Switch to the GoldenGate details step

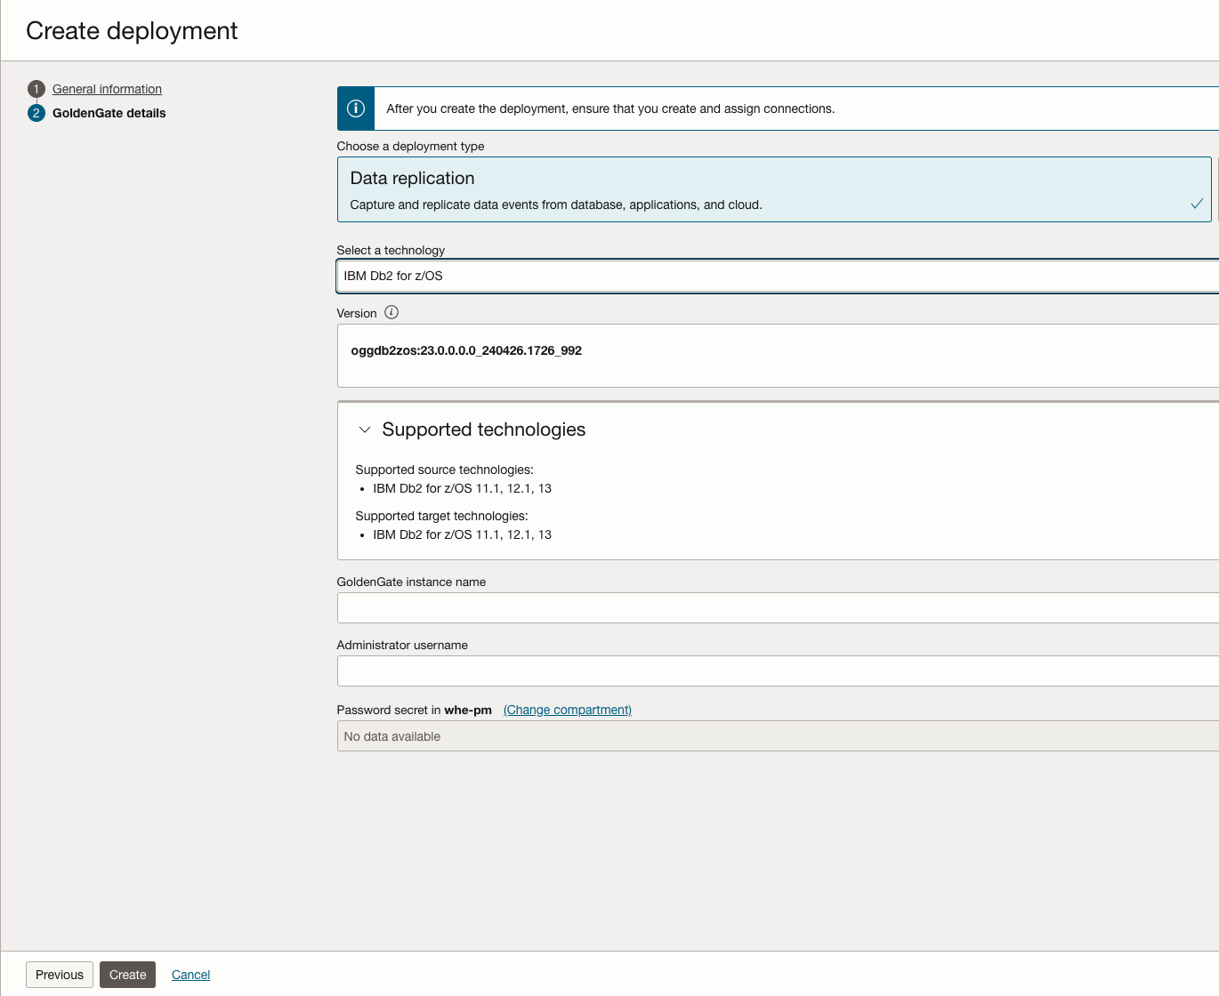pos(109,113)
